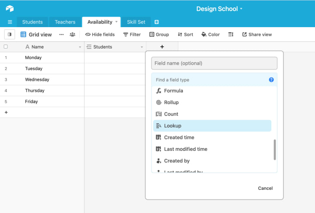Viewport: 315px width, 213px height.
Task: Open the row height icon
Action: tap(231, 35)
